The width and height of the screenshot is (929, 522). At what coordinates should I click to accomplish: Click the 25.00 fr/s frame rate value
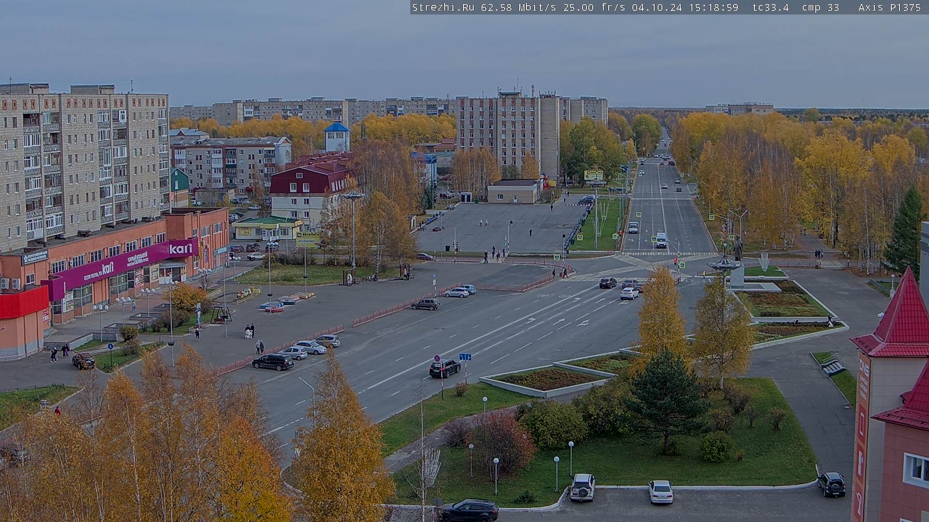click(595, 7)
